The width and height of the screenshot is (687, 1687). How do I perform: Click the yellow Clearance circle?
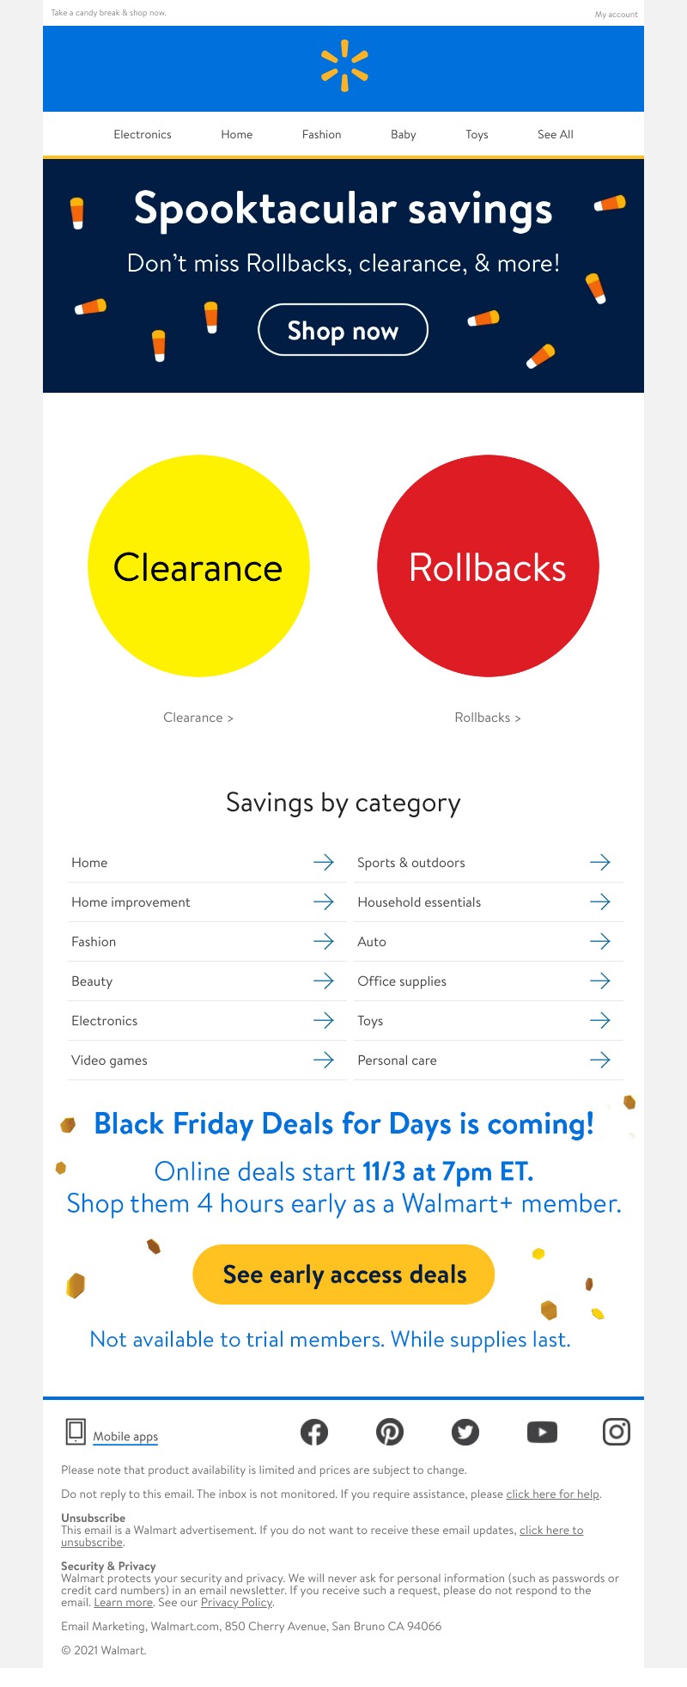[198, 566]
